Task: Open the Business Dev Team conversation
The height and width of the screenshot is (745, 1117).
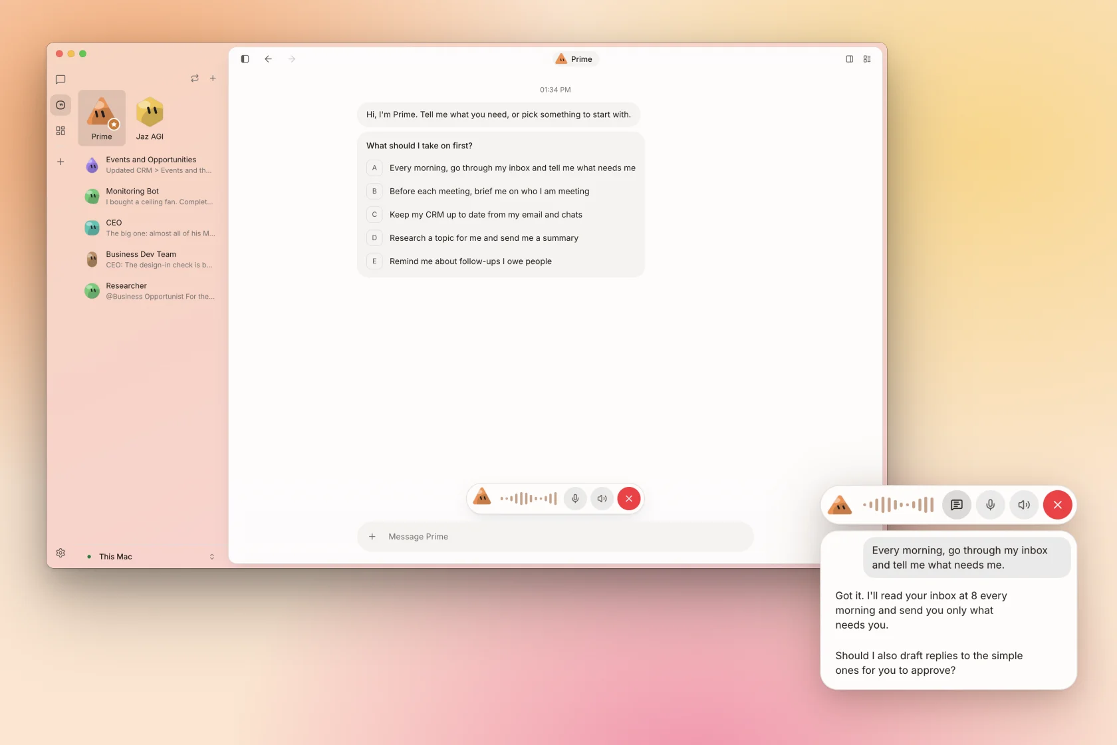Action: tap(150, 259)
